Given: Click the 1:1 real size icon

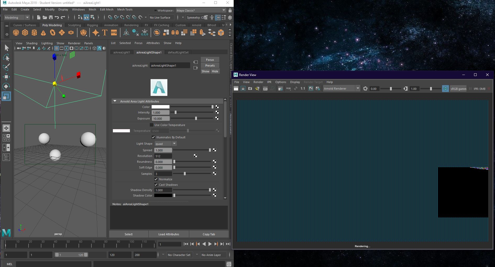Looking at the screenshot, I should coord(303,89).
